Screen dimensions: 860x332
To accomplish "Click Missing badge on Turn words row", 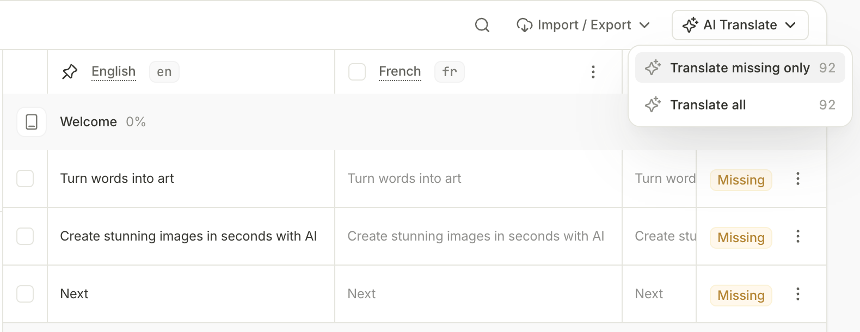I will [x=741, y=180].
